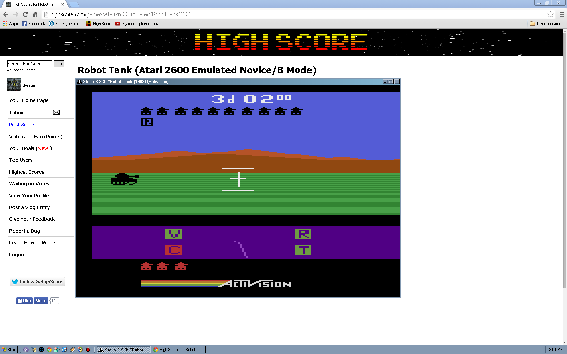Open Your Home Page
Image resolution: width=567 pixels, height=354 pixels.
[29, 100]
